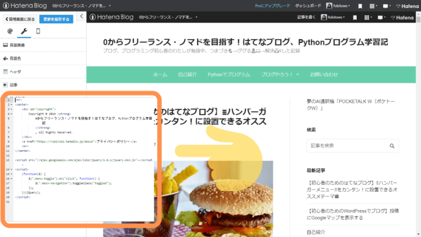
Task: Click the bookmark icon in top bar
Action: click(360, 6)
